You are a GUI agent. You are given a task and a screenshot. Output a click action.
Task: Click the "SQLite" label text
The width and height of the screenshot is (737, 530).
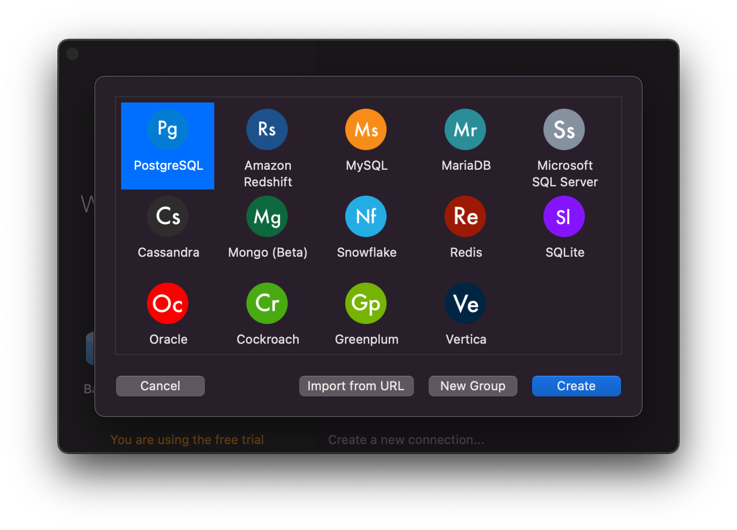565,253
